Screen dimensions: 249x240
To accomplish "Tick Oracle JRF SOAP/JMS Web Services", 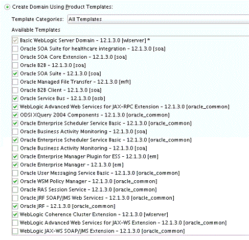I will (15, 198).
